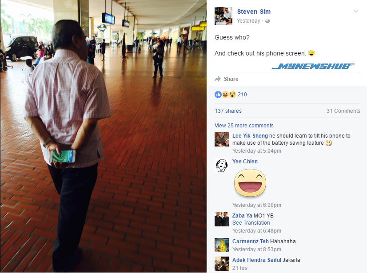Click the Wow reaction icon

232,95
